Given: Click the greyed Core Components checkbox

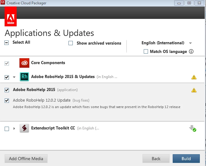Looking at the screenshot, I should click(7, 63).
